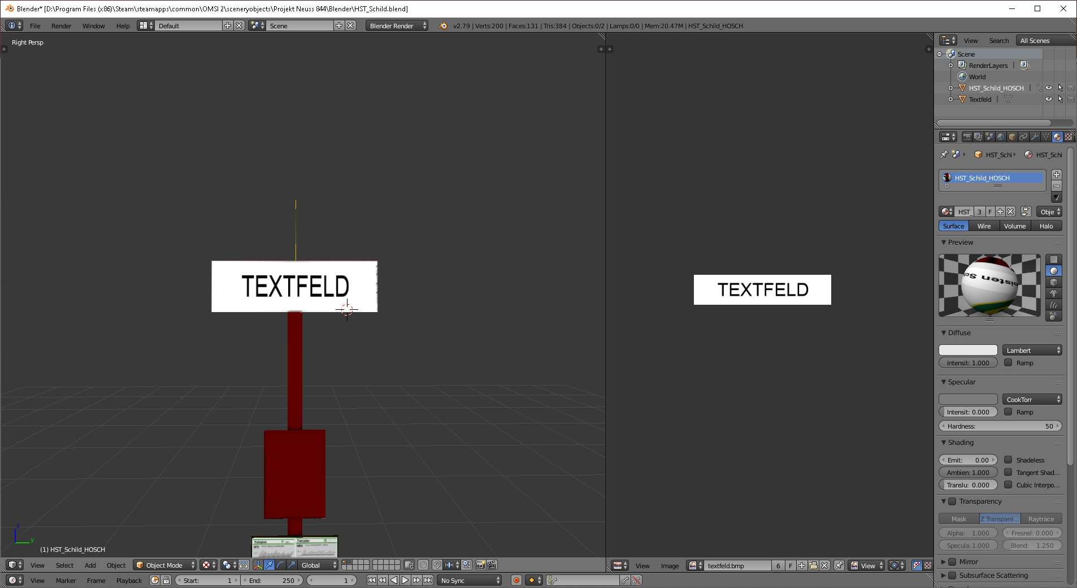Screen dimensions: 1077x588
Task: Play the animation forward
Action: (x=405, y=580)
